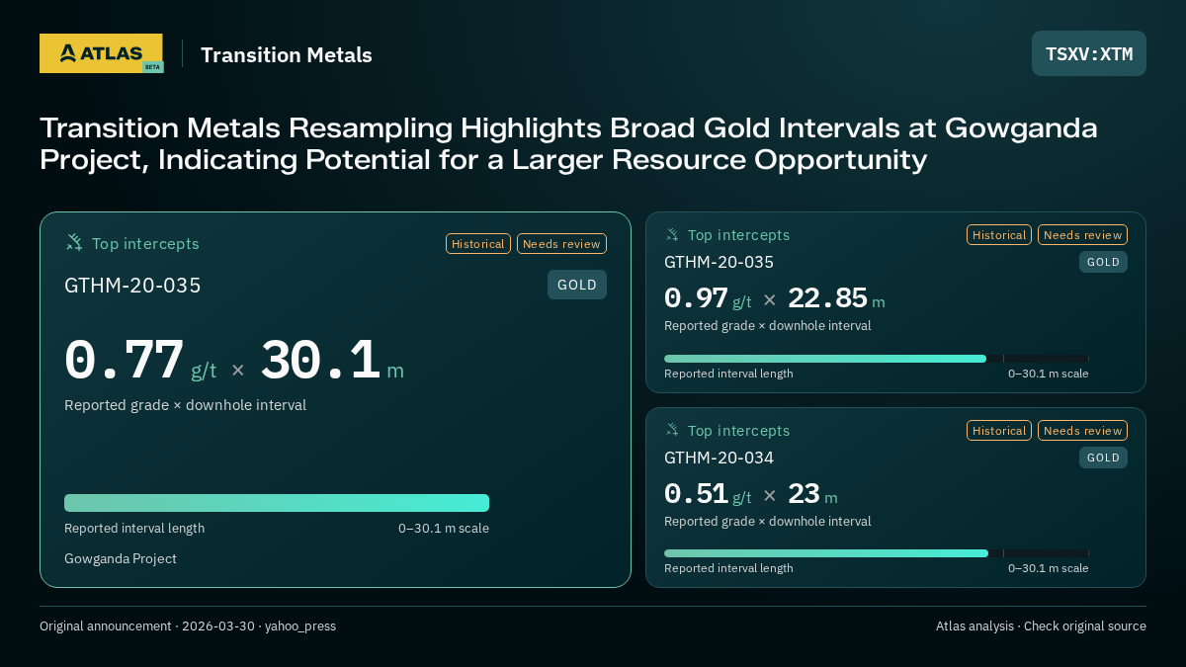Click the 0.77 g/t grade value
Viewport: 1186px width, 667px height.
pyautogui.click(x=140, y=361)
